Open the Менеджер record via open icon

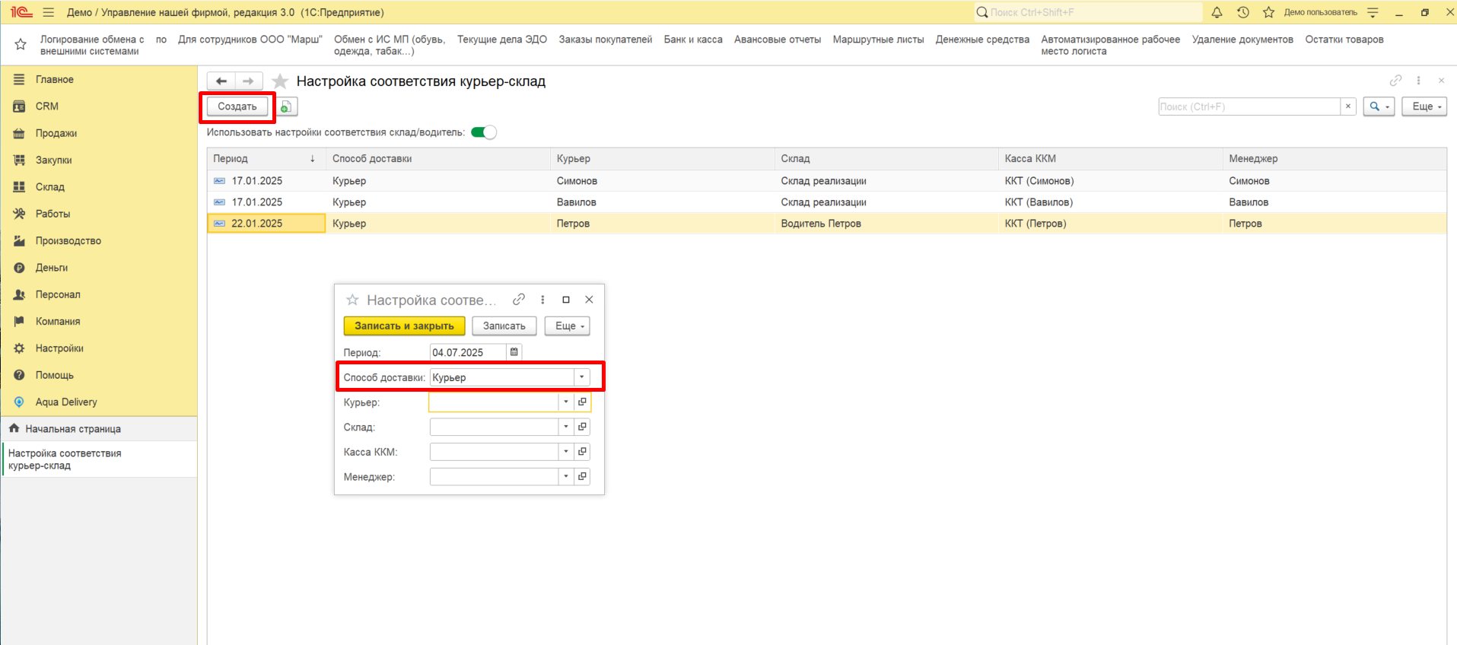pos(583,476)
